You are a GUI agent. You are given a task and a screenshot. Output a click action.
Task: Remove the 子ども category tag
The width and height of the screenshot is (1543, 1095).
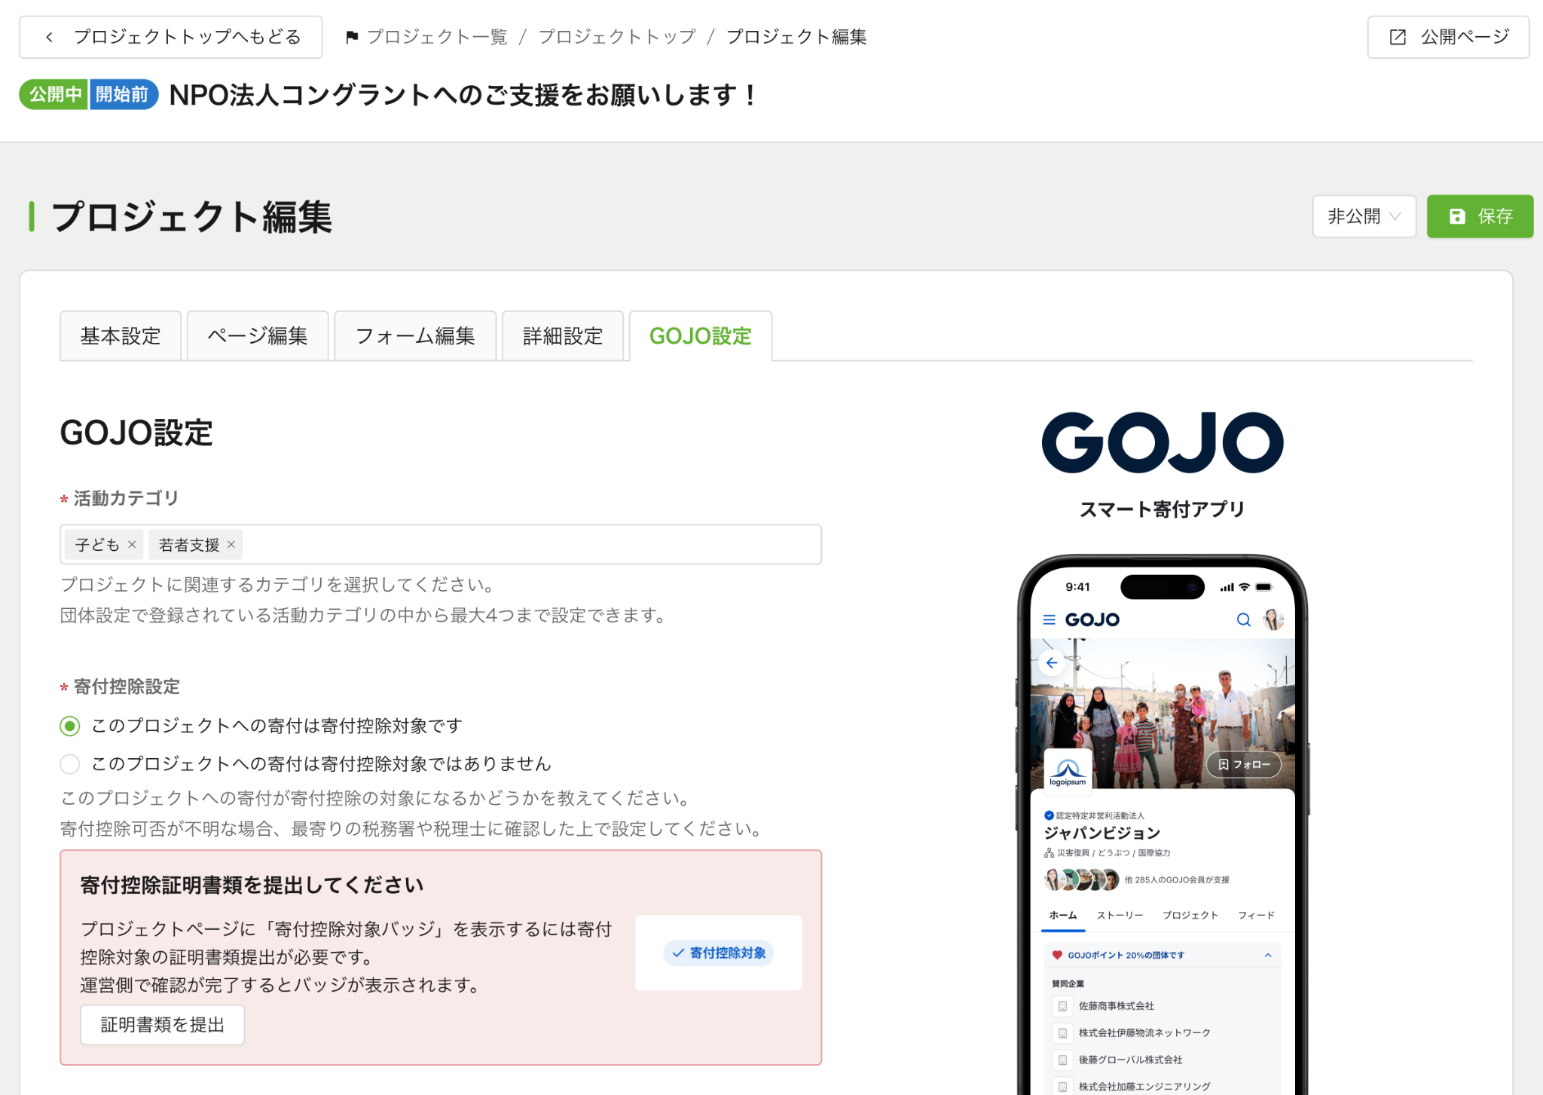pos(132,544)
